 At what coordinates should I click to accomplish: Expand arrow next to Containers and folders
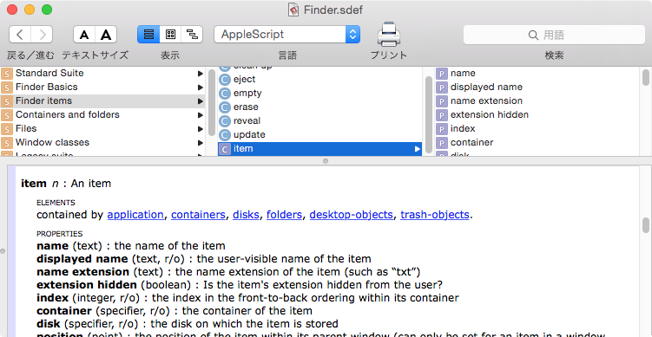(x=201, y=115)
